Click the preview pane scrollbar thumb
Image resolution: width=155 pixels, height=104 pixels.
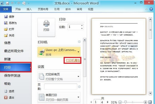pos(150,30)
